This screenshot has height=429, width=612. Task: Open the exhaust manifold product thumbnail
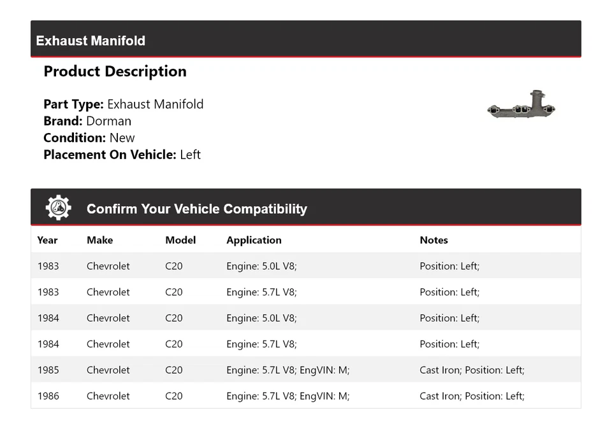point(521,106)
